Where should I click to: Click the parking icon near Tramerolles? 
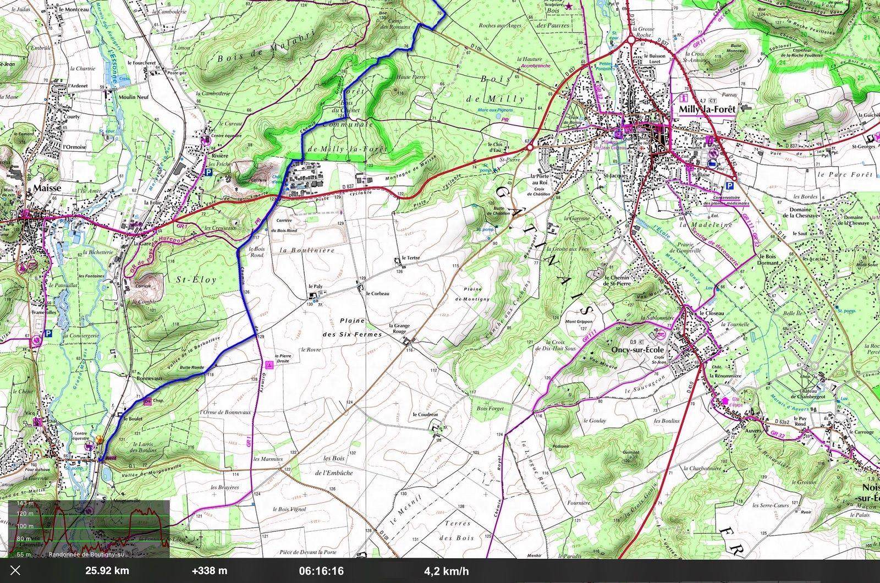[48, 333]
